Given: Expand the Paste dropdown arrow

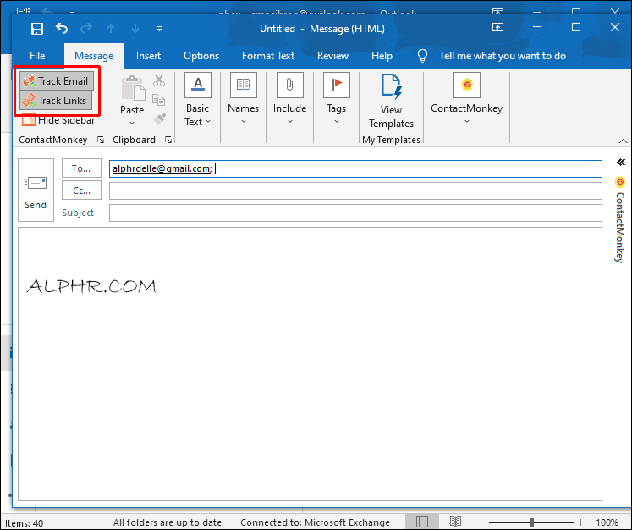Looking at the screenshot, I should 132,123.
